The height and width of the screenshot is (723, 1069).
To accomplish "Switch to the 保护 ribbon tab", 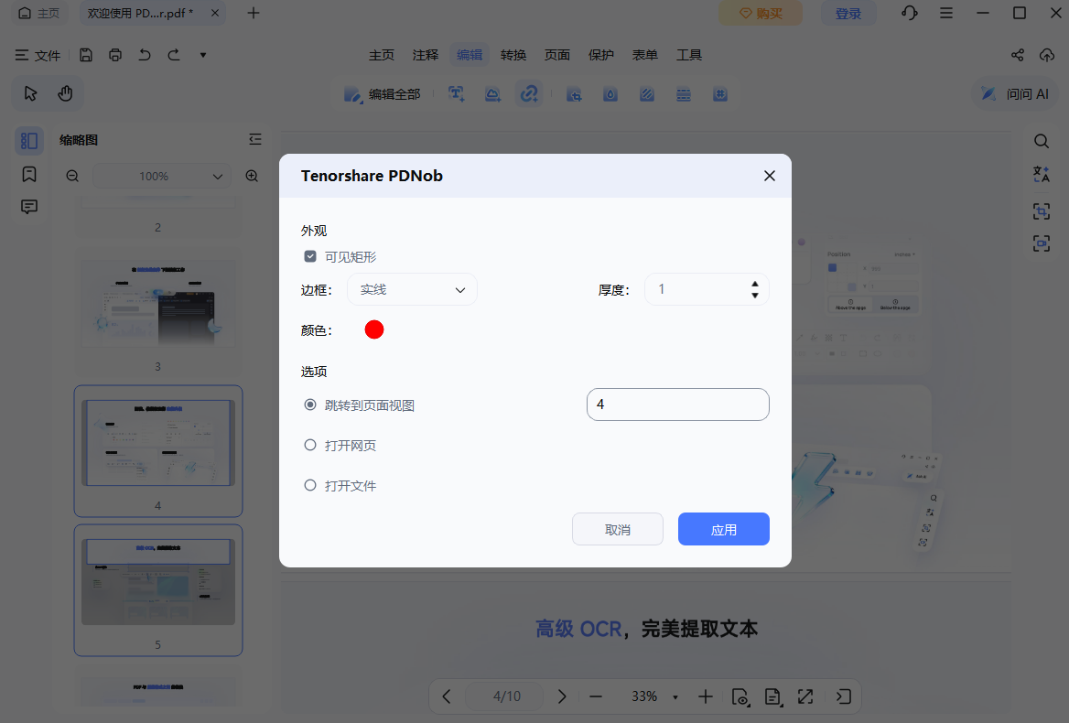I will coord(601,55).
